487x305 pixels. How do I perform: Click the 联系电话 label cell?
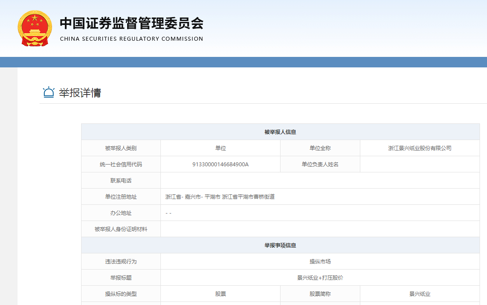[x=121, y=180]
